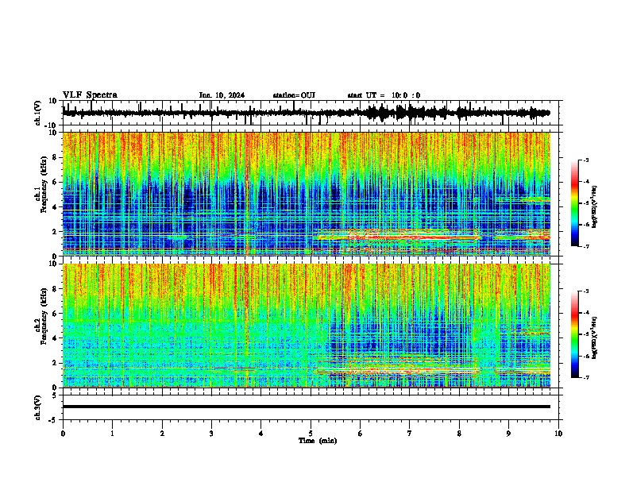The width and height of the screenshot is (629, 486).
Task: Select the "Time (min)" x-axis label
Action: tap(318, 441)
